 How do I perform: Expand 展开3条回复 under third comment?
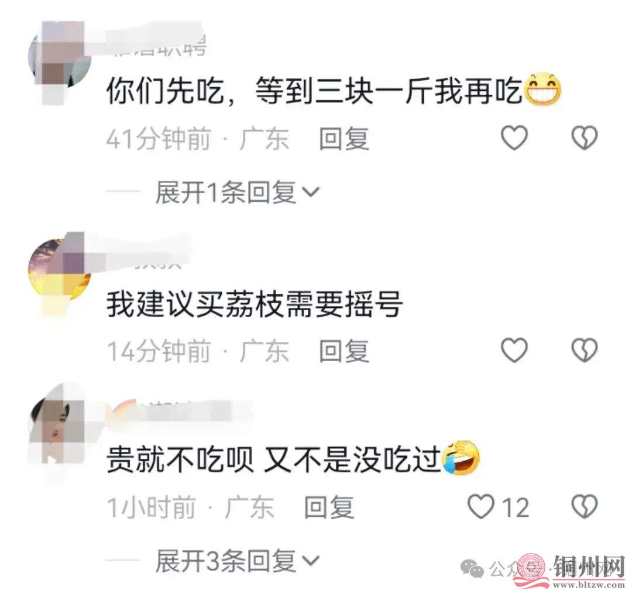pos(238,561)
